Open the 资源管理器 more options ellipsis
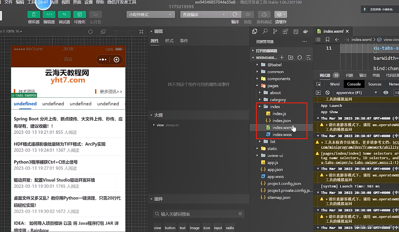Viewport: 399px width, 232px height. pos(305,41)
